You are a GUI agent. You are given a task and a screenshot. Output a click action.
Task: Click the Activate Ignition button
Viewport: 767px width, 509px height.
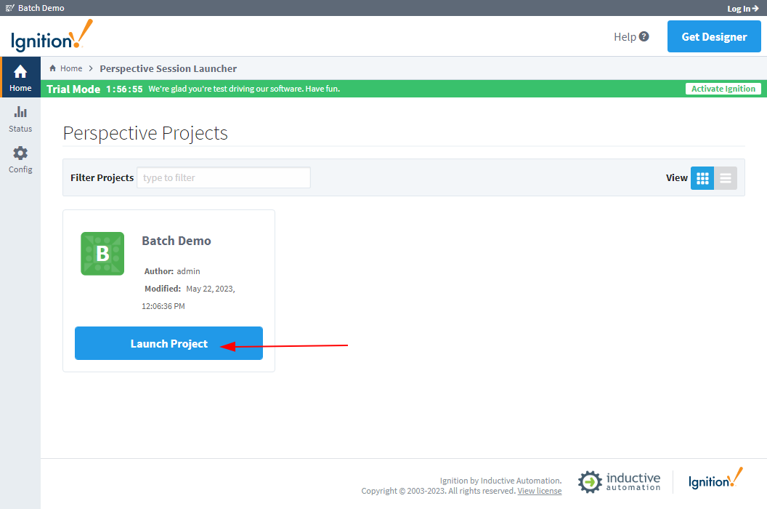coord(723,89)
